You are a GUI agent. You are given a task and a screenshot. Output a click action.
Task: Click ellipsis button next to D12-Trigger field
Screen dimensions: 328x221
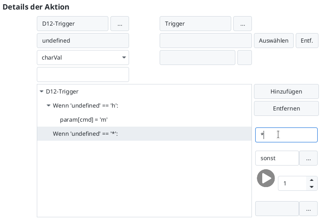pyautogui.click(x=120, y=24)
